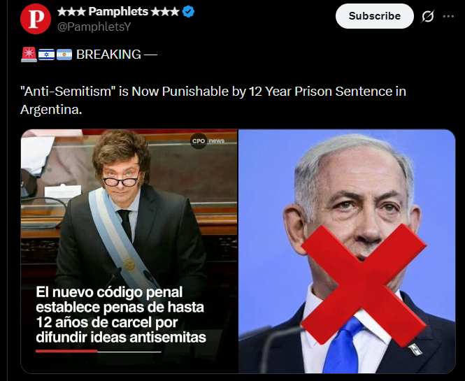This screenshot has height=381, width=465.
Task: Click the Israel flag emoji
Action: pyautogui.click(x=47, y=55)
